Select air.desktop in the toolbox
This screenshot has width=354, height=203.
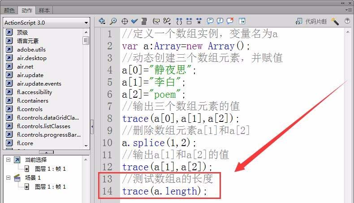[32, 58]
